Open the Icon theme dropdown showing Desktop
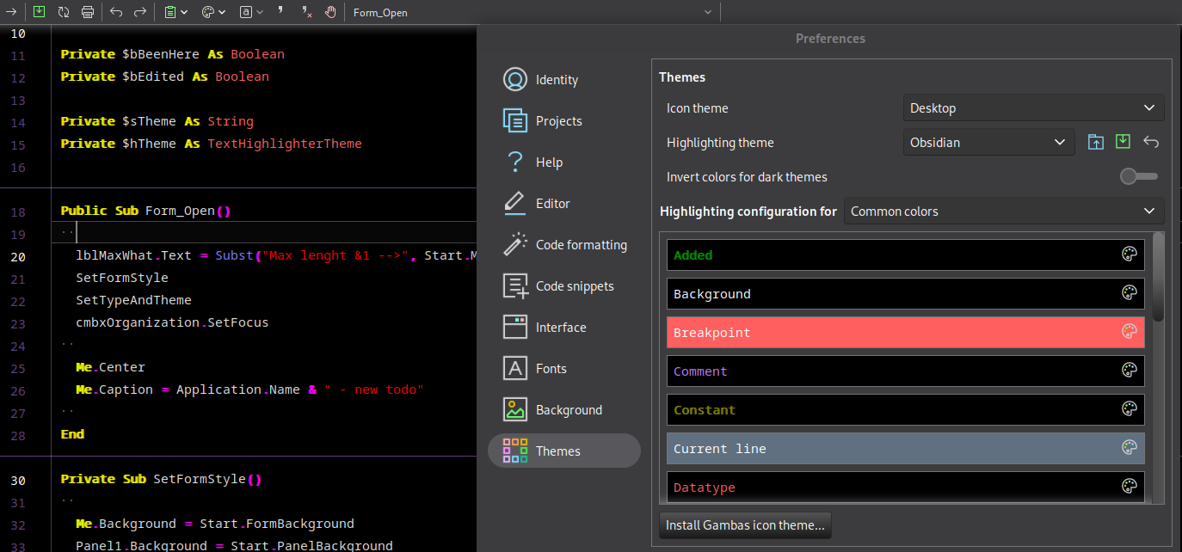Viewport: 1182px width, 552px height. 1033,108
